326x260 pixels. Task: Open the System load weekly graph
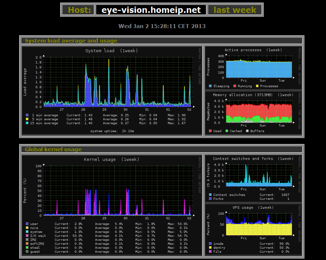click(112, 91)
